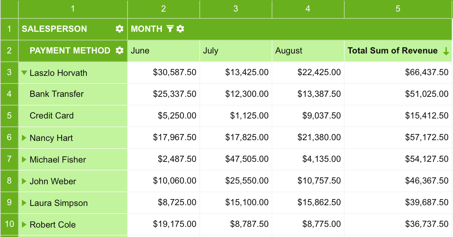Expand Robert Cole's row details
Screen dimensions: 453x237
pyautogui.click(x=24, y=224)
